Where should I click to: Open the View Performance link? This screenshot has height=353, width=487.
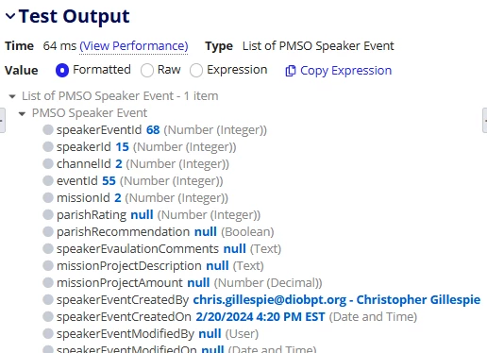[x=134, y=46]
